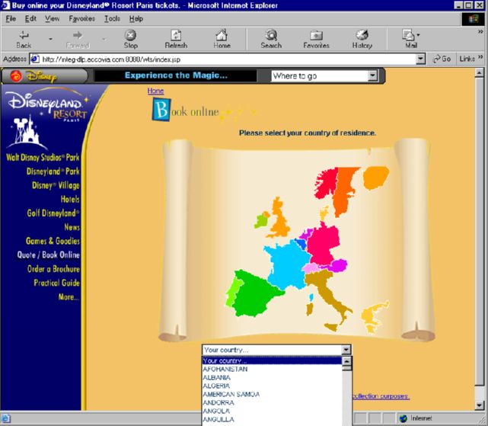Select Ireland on the map
The width and height of the screenshot is (488, 426).
click(x=261, y=221)
